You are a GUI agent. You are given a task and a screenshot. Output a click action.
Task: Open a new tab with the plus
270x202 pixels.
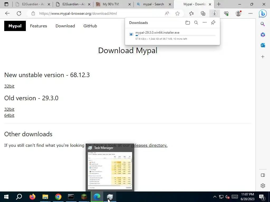pos(219,4)
